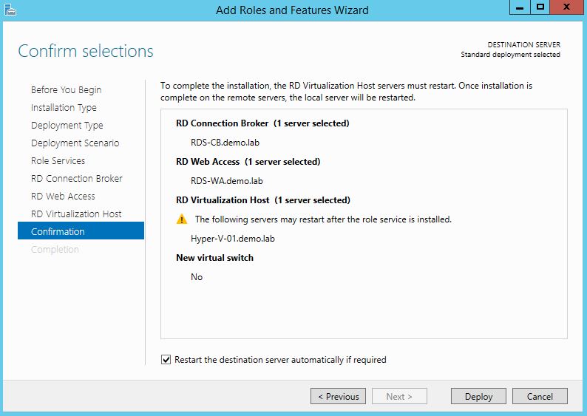Cancel the wizard
The image size is (587, 416).
(x=540, y=396)
